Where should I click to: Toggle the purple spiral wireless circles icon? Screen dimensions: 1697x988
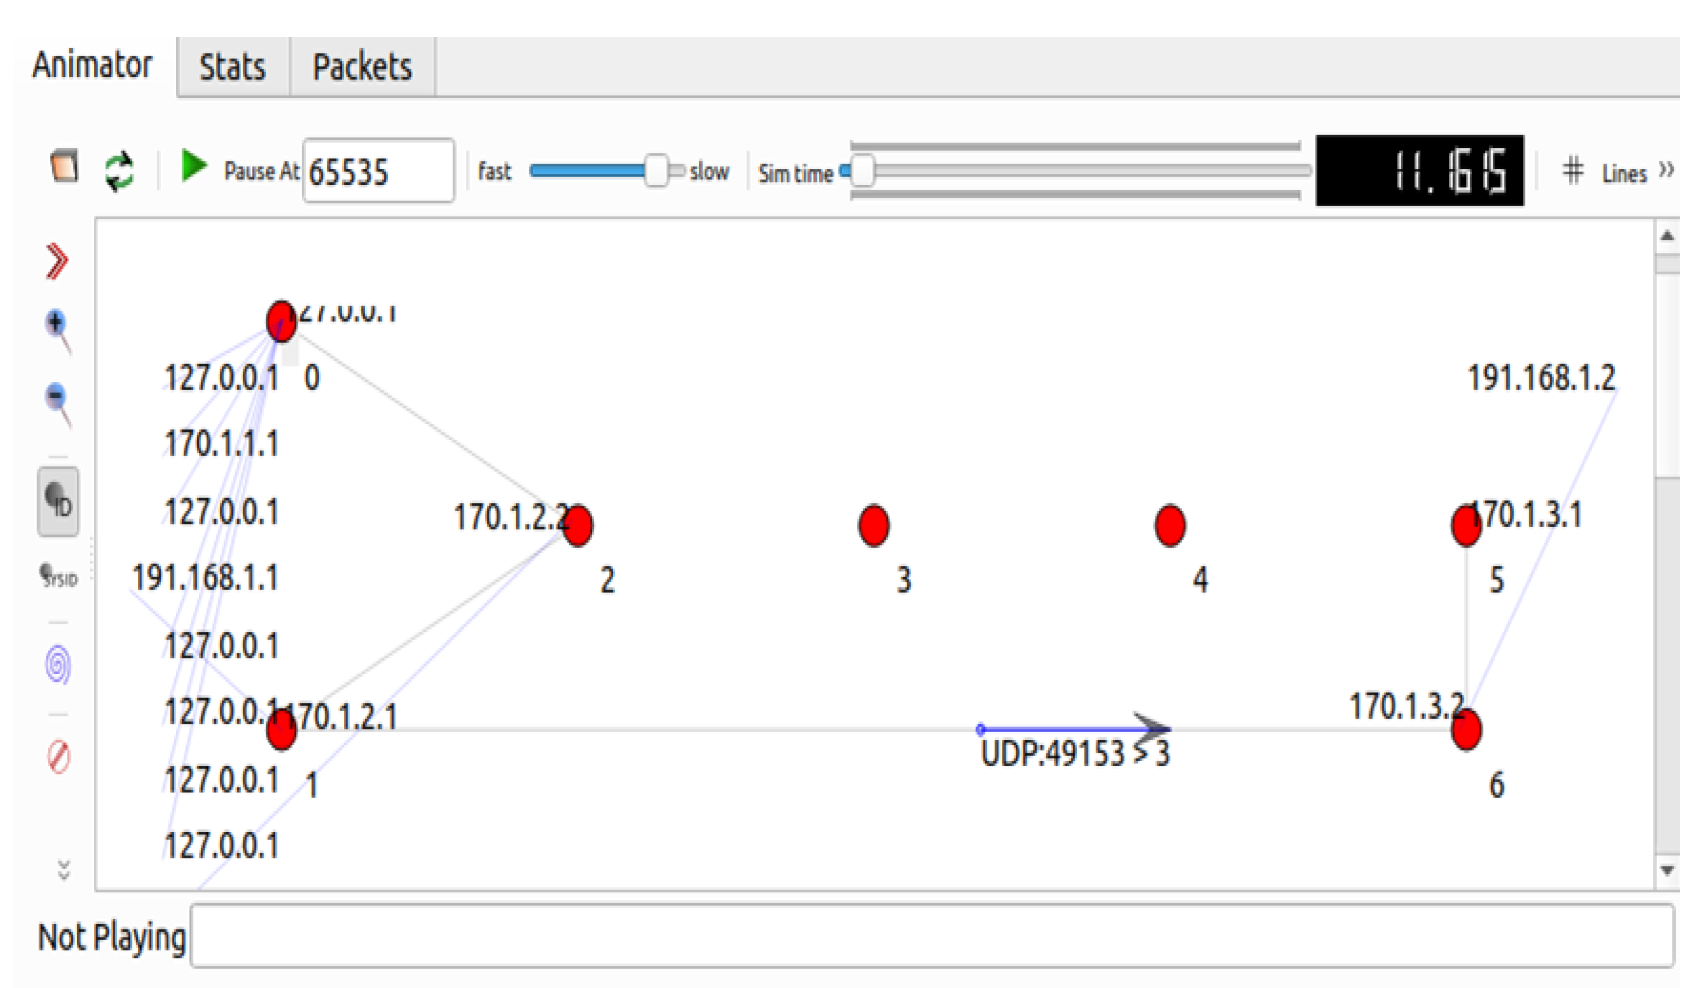point(59,665)
